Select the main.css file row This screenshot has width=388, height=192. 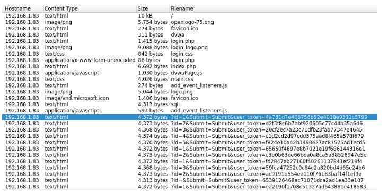(x=190, y=79)
